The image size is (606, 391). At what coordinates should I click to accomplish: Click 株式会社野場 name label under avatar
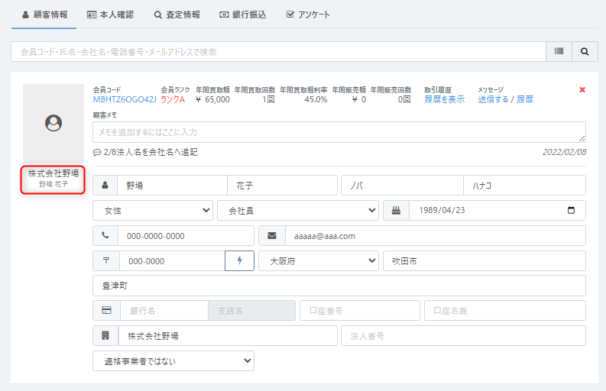point(53,173)
